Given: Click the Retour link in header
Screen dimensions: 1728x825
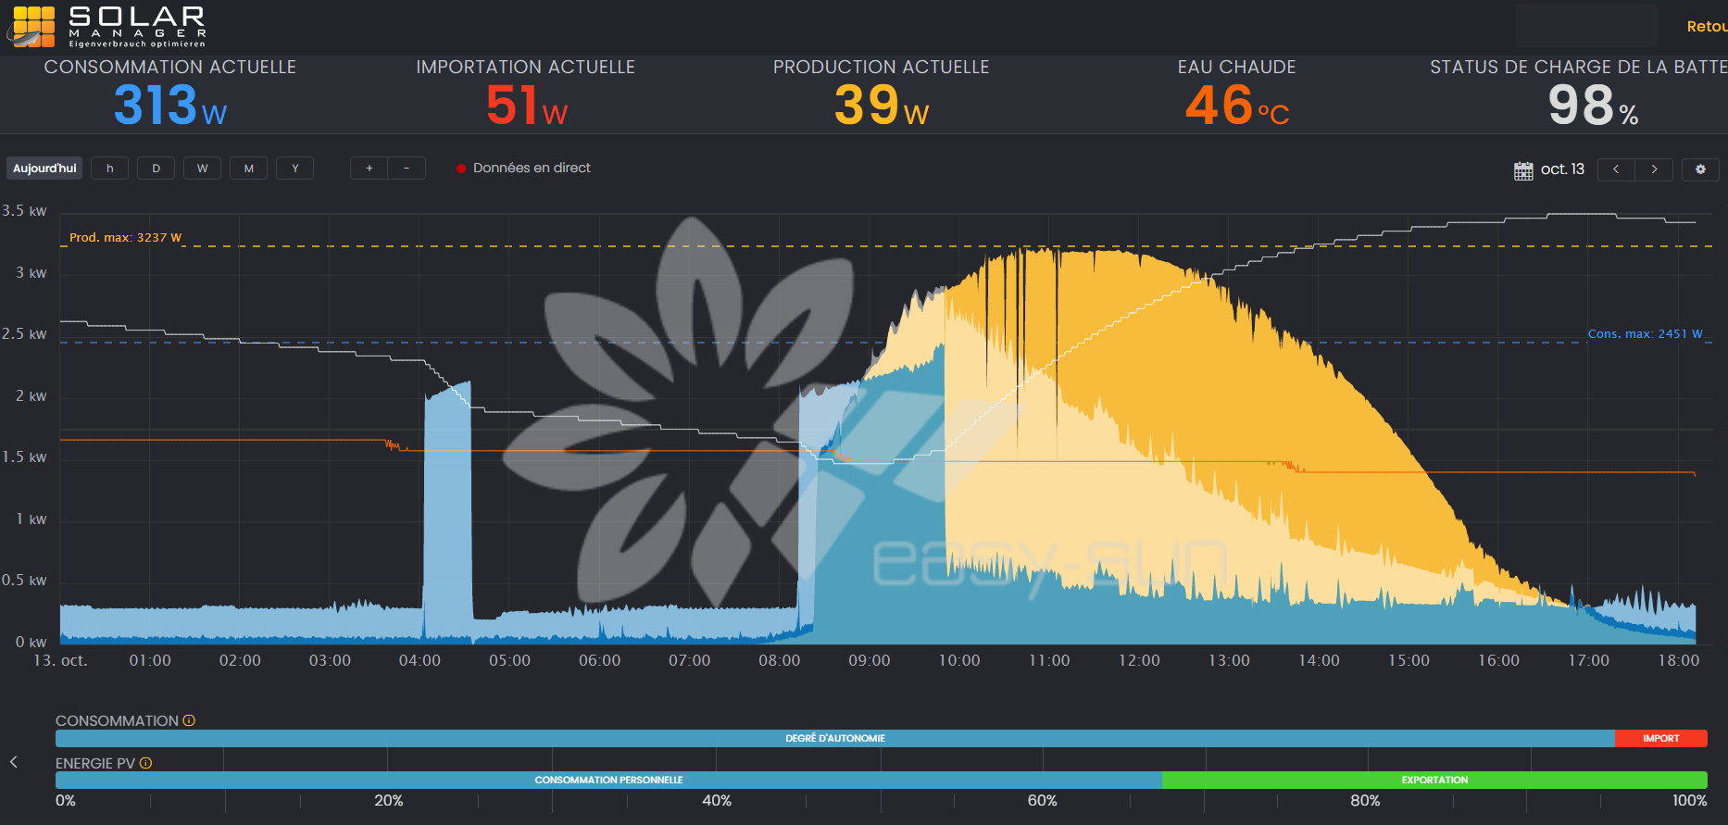Looking at the screenshot, I should (x=1706, y=27).
